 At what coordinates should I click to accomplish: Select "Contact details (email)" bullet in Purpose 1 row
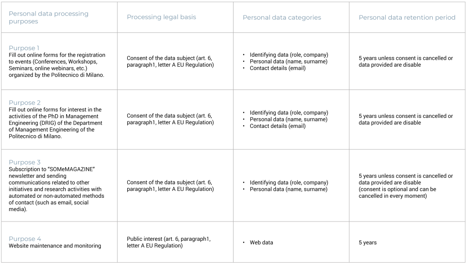(277, 68)
